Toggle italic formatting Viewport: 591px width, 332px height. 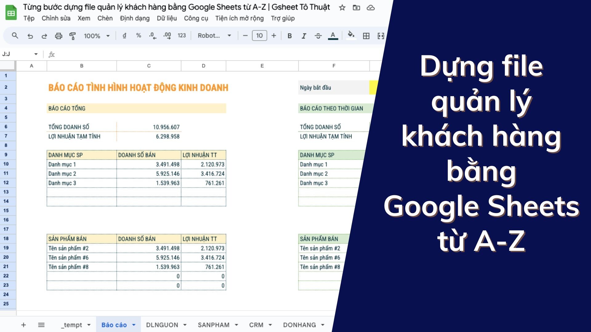pos(304,36)
